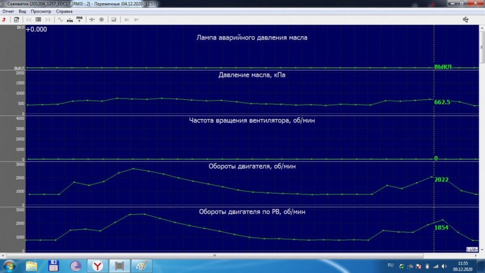The height and width of the screenshot is (273, 485).
Task: Click Частота вращения вентилятора, об/мин title
Action: tap(252, 120)
